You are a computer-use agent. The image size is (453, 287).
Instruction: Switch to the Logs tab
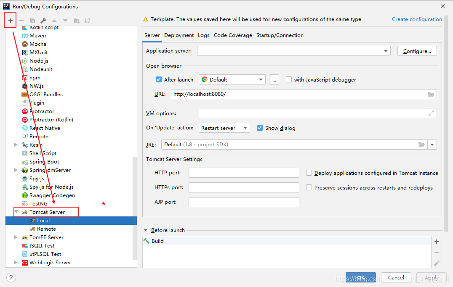(x=204, y=35)
